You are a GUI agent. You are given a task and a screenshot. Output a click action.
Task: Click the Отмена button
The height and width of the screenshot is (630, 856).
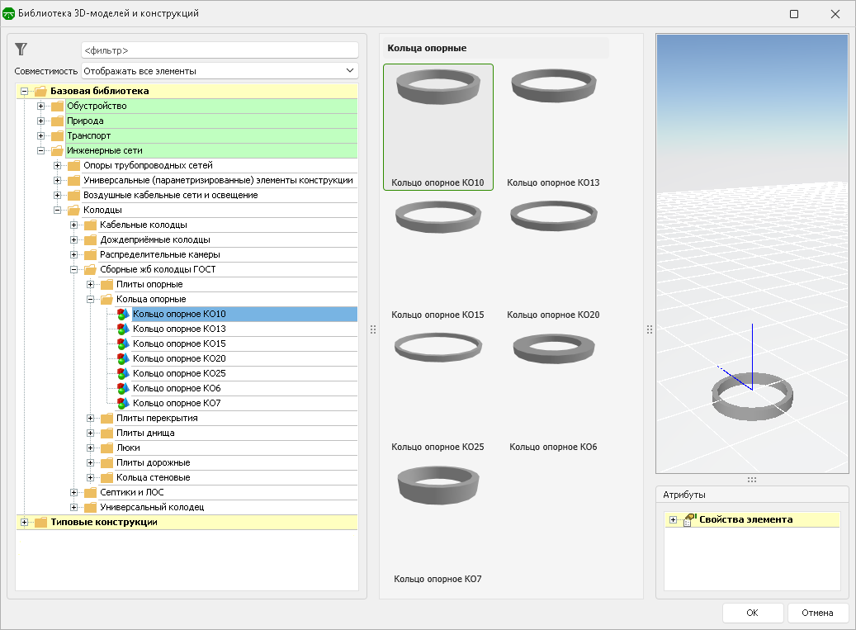tap(818, 613)
